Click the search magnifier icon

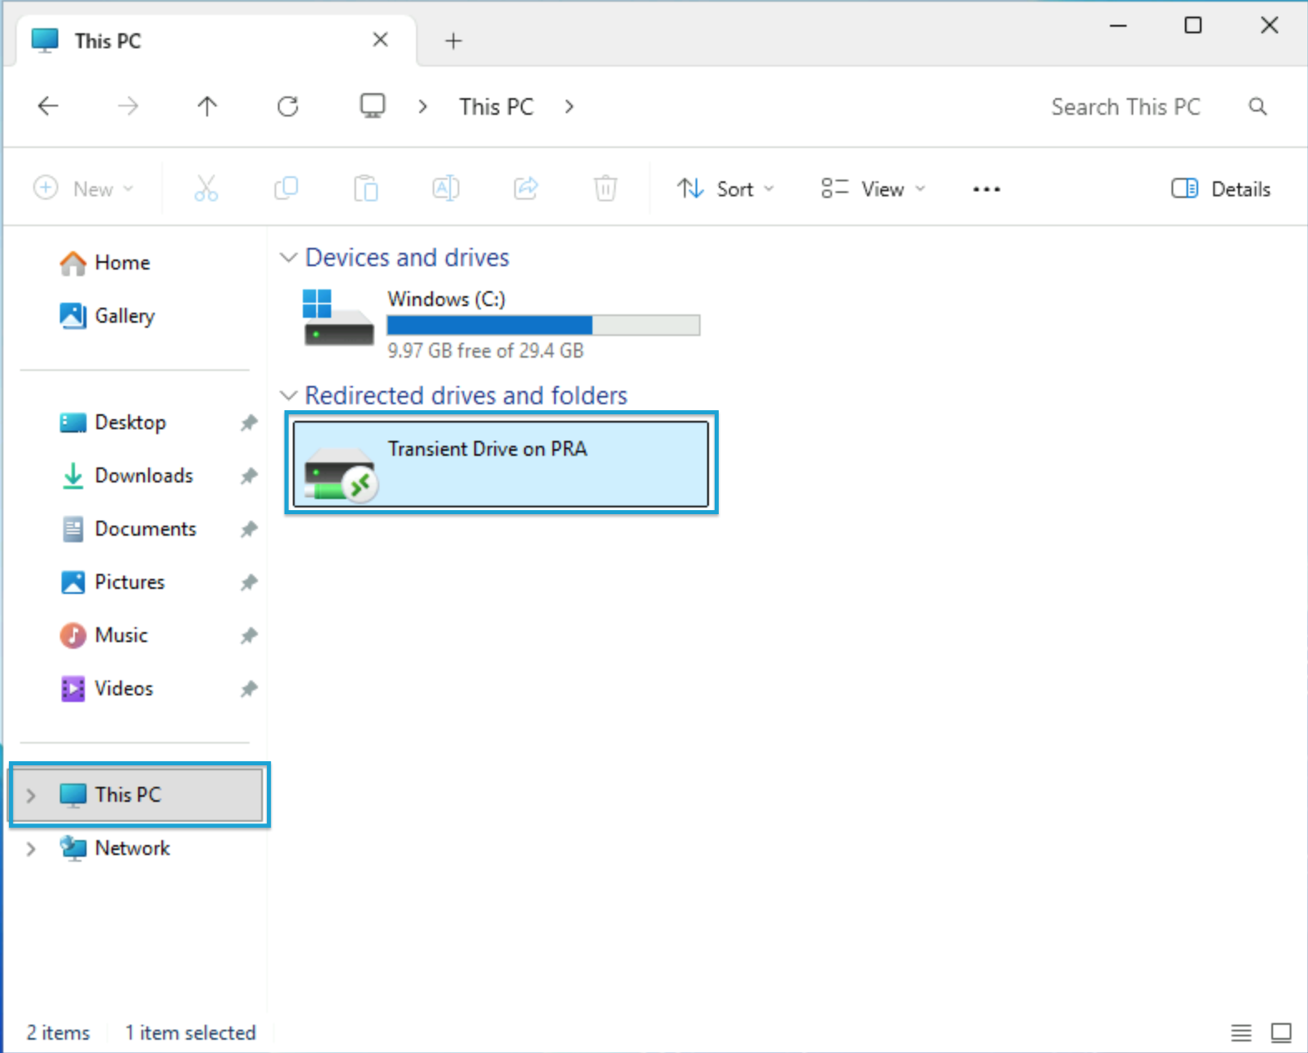coord(1257,106)
